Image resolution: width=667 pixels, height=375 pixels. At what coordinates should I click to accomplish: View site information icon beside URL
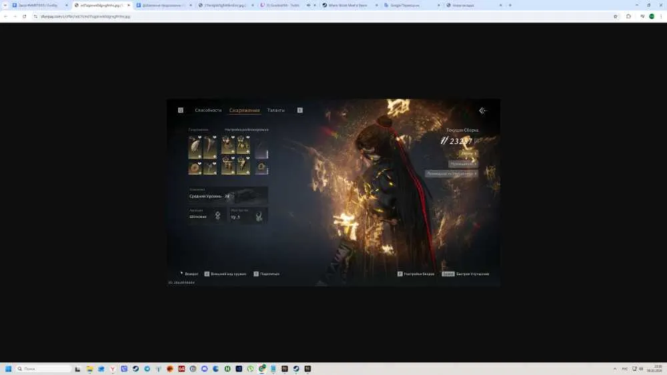click(36, 17)
